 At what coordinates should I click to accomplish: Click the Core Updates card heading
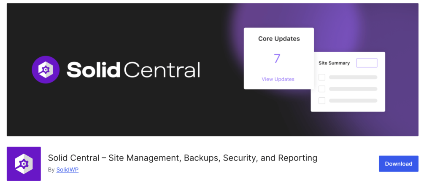(279, 39)
